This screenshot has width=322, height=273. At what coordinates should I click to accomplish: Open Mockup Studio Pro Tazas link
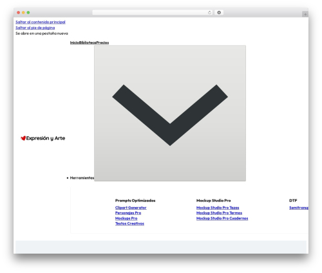click(x=218, y=208)
